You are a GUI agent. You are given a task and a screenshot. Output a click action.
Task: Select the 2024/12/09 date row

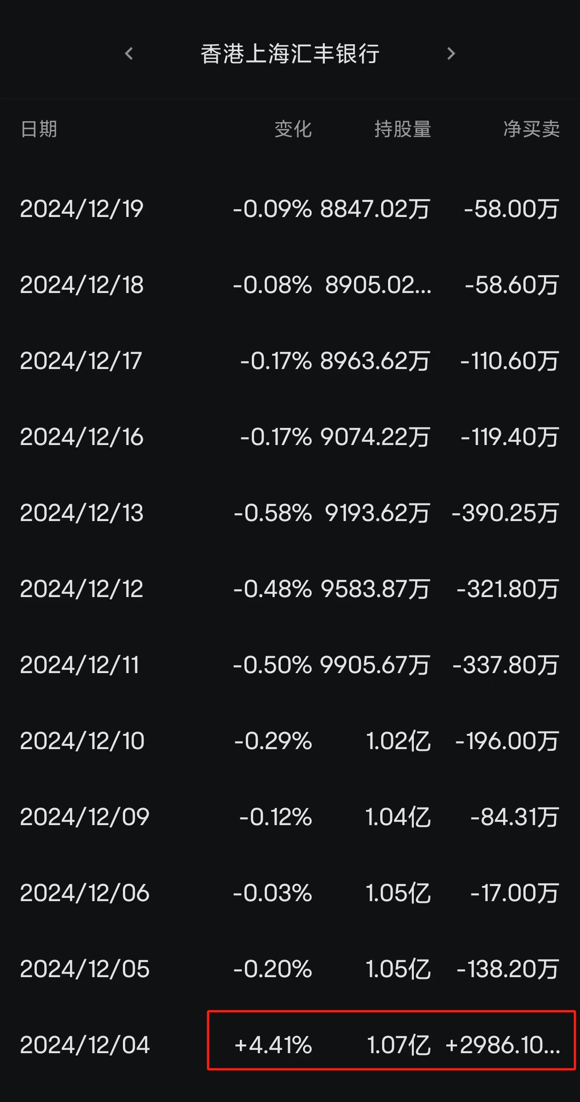coord(85,817)
